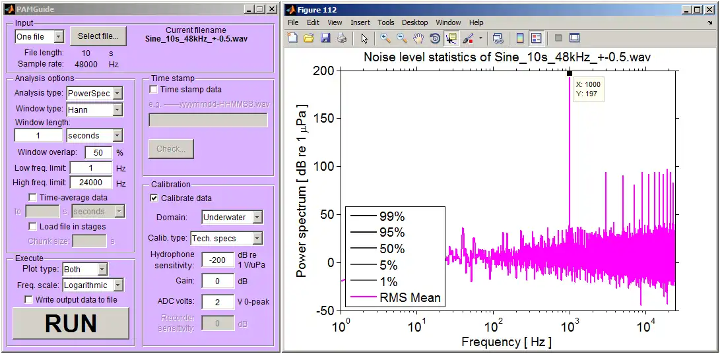Enable the Time-average data checkbox
This screenshot has height=354, width=720.
[32, 198]
